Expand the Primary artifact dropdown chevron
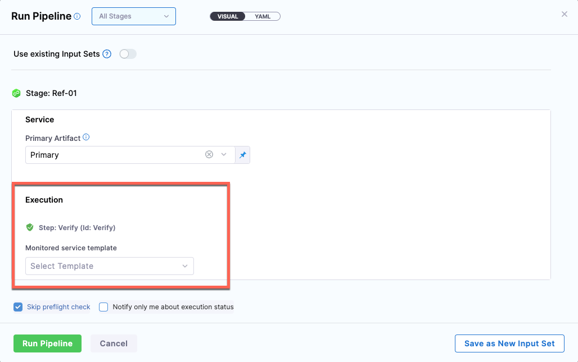The image size is (578, 362). 224,155
